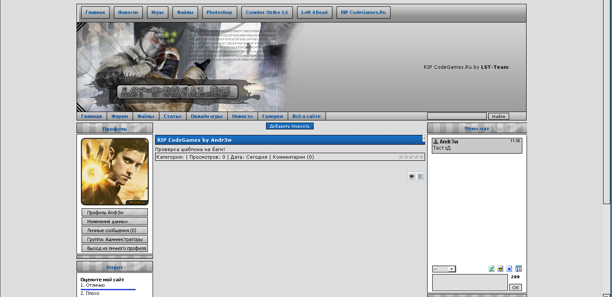Click the eye icon below the news entry
The width and height of the screenshot is (612, 297).
(x=411, y=177)
